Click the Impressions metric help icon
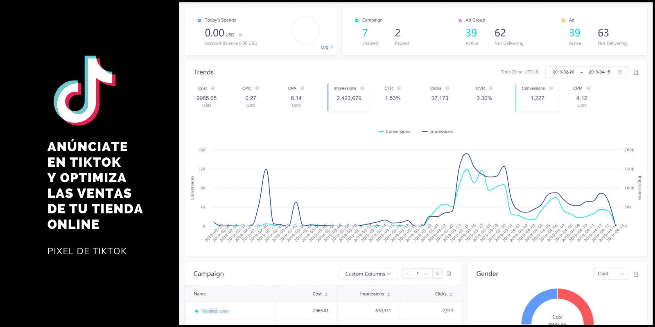The width and height of the screenshot is (655, 327). [x=362, y=88]
